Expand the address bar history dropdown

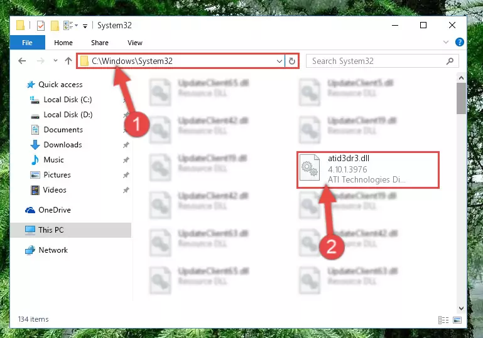[279, 61]
